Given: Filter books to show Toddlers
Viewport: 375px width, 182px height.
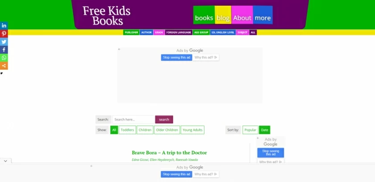Looking at the screenshot, I should coord(127,130).
